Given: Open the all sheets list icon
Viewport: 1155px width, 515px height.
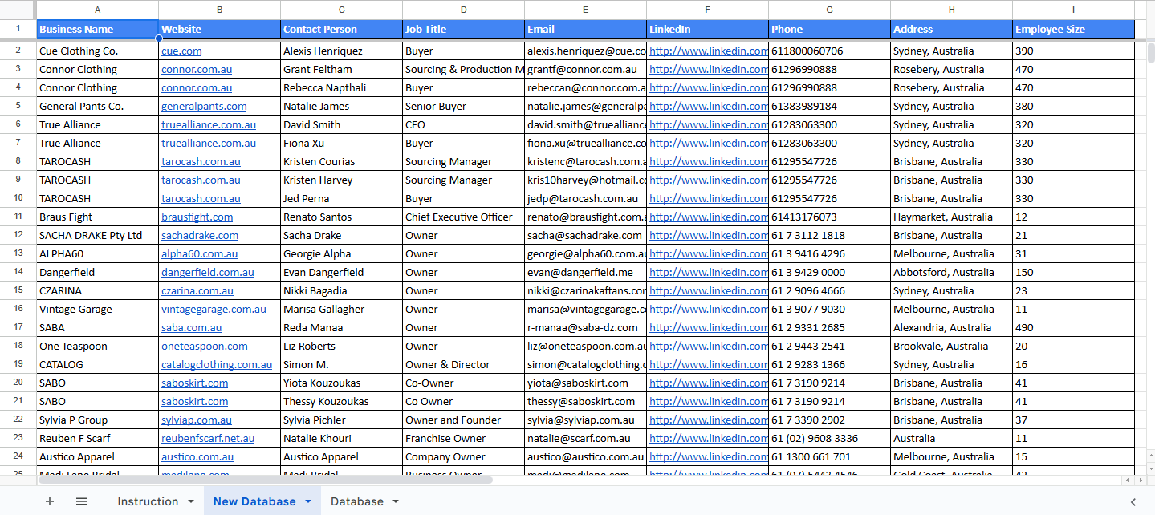Looking at the screenshot, I should click(x=82, y=501).
